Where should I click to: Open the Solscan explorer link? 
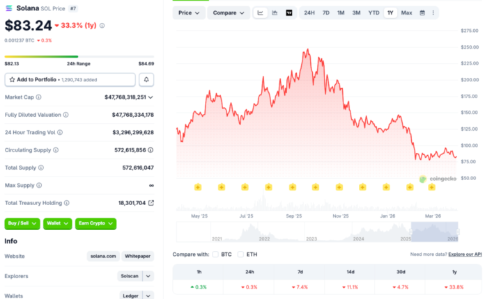coord(130,276)
